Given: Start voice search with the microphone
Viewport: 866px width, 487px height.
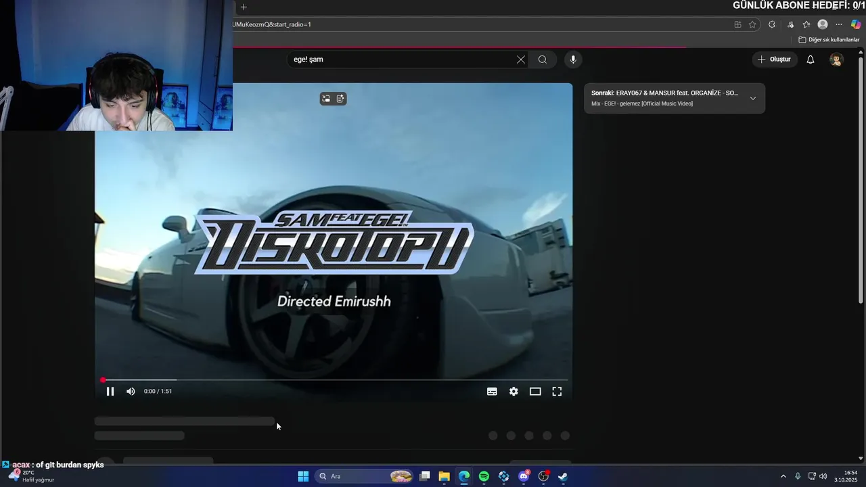Looking at the screenshot, I should (573, 60).
